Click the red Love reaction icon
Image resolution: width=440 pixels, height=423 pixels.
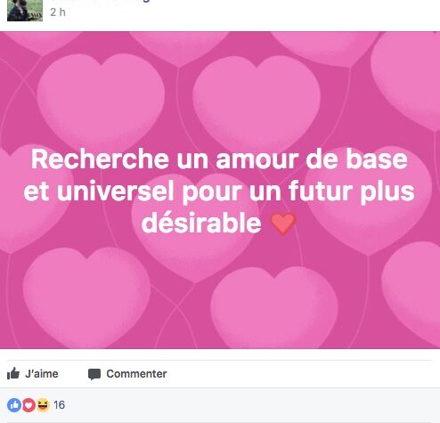coord(29,405)
